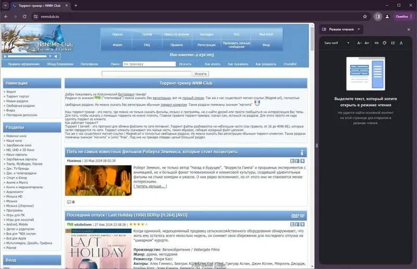417x269 pixels.
Task: Open the 'FAQ' header menu item
Action: (147, 45)
